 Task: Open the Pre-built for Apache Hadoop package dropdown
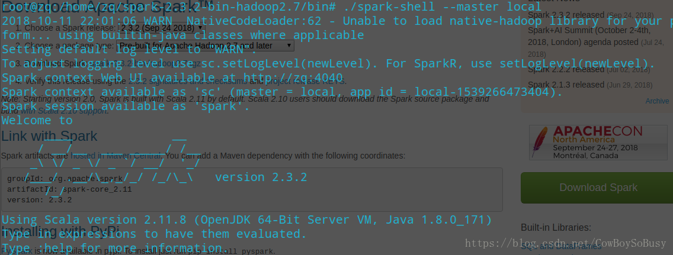point(205,46)
